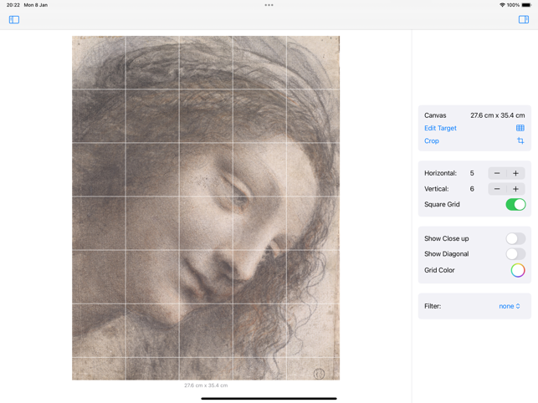This screenshot has height=403, width=538.
Task: Increase the Vertical grid count
Action: click(x=515, y=189)
